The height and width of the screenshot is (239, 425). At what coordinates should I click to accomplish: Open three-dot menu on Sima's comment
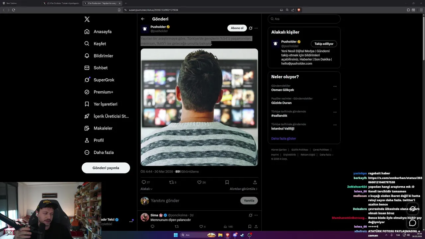(x=256, y=215)
